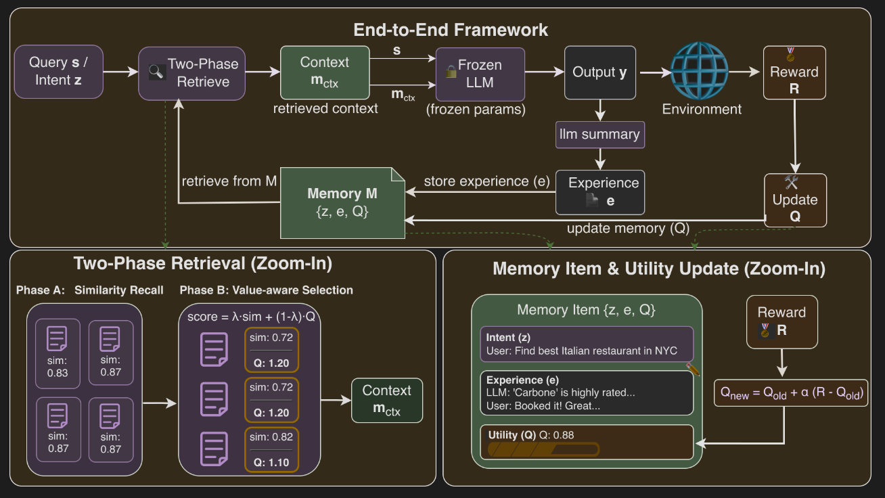Click the Output y box
This screenshot has height=498, width=885.
[599, 72]
